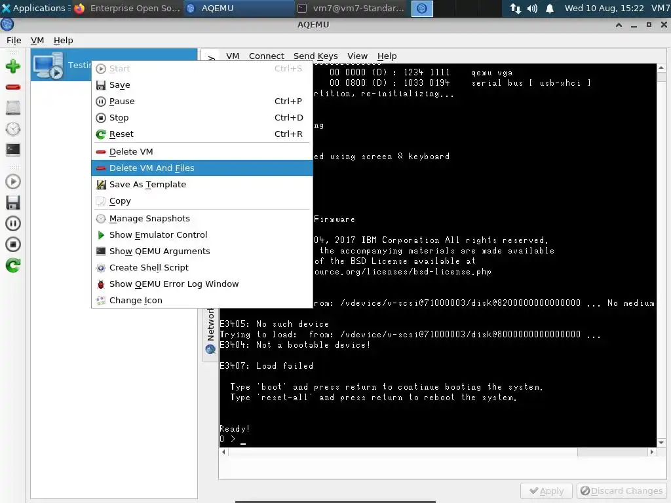The width and height of the screenshot is (671, 503).
Task: Switch to the AQEMU taskbar window button
Action: click(x=239, y=8)
